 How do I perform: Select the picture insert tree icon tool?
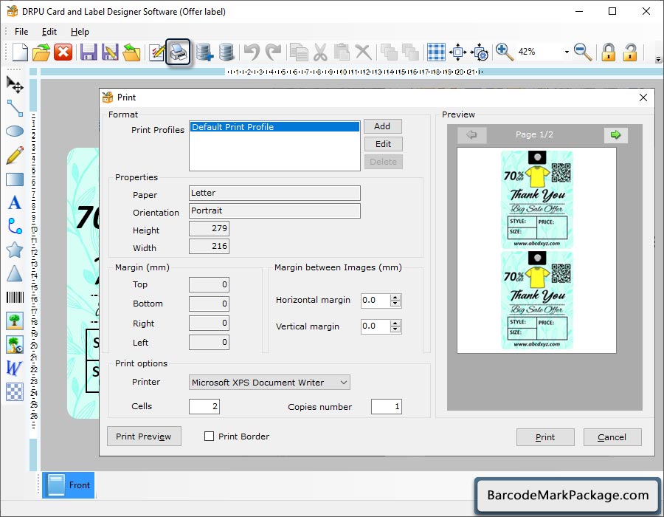pyautogui.click(x=15, y=321)
